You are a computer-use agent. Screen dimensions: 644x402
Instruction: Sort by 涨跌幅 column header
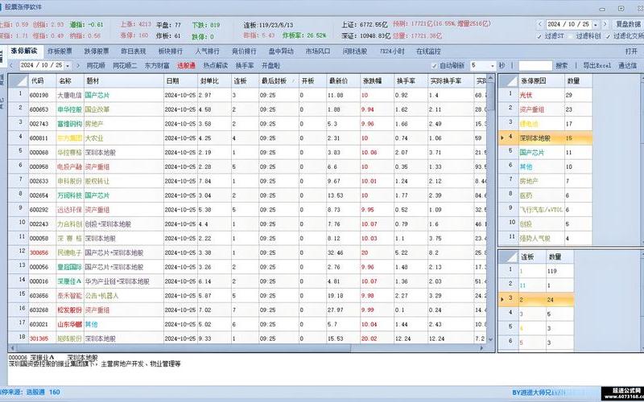coord(377,81)
